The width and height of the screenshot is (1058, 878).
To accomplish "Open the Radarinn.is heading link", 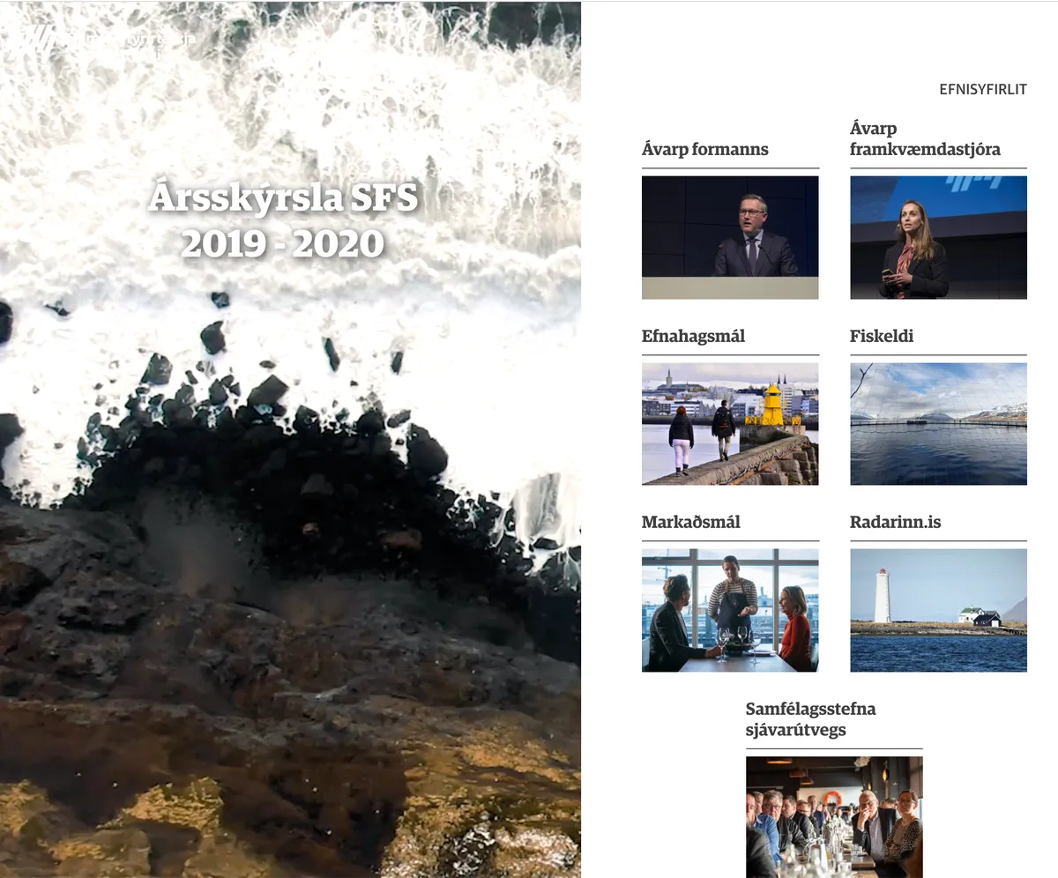I will pyautogui.click(x=896, y=522).
